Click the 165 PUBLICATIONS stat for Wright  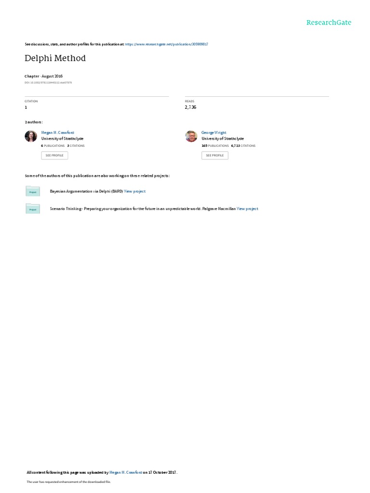click(215, 146)
